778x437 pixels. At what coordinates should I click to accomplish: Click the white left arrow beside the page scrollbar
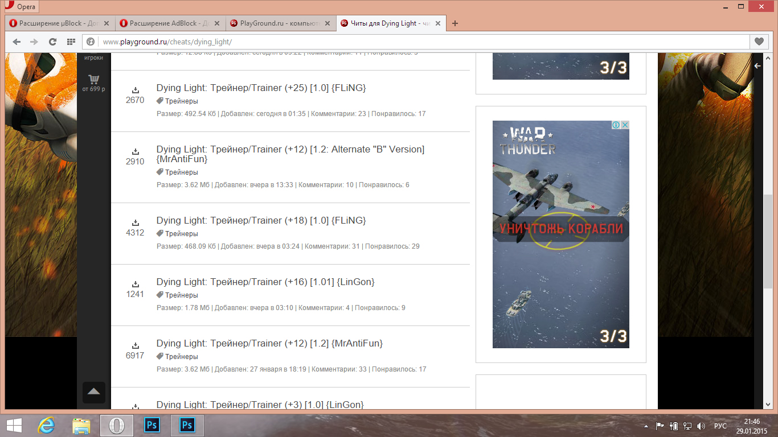click(x=757, y=66)
